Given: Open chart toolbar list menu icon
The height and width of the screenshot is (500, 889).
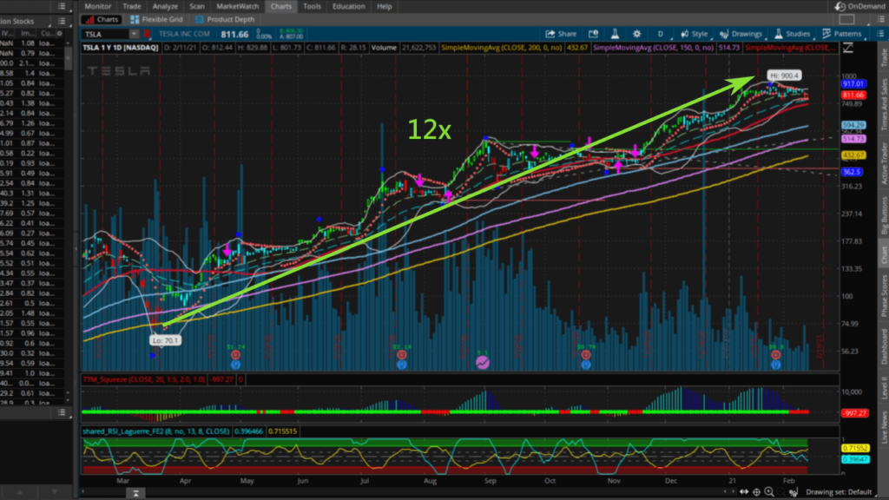Looking at the screenshot, I should coord(880,34).
